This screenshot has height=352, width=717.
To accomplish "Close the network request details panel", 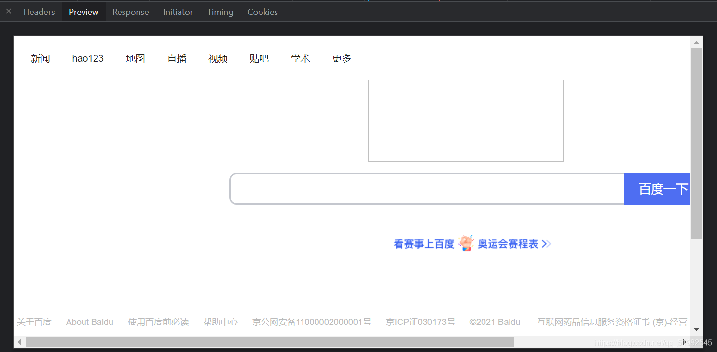I will coord(8,11).
